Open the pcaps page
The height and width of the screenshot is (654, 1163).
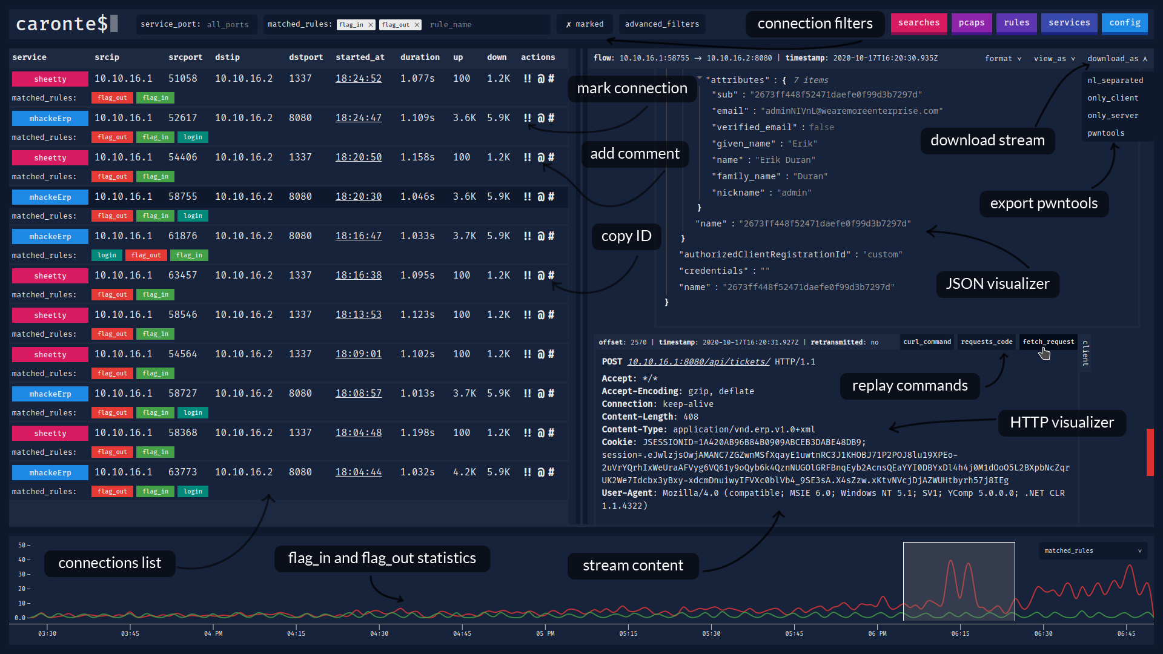[x=971, y=23]
